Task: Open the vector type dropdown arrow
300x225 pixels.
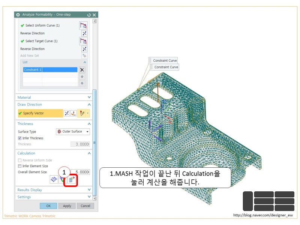Action: pyautogui.click(x=88, y=113)
